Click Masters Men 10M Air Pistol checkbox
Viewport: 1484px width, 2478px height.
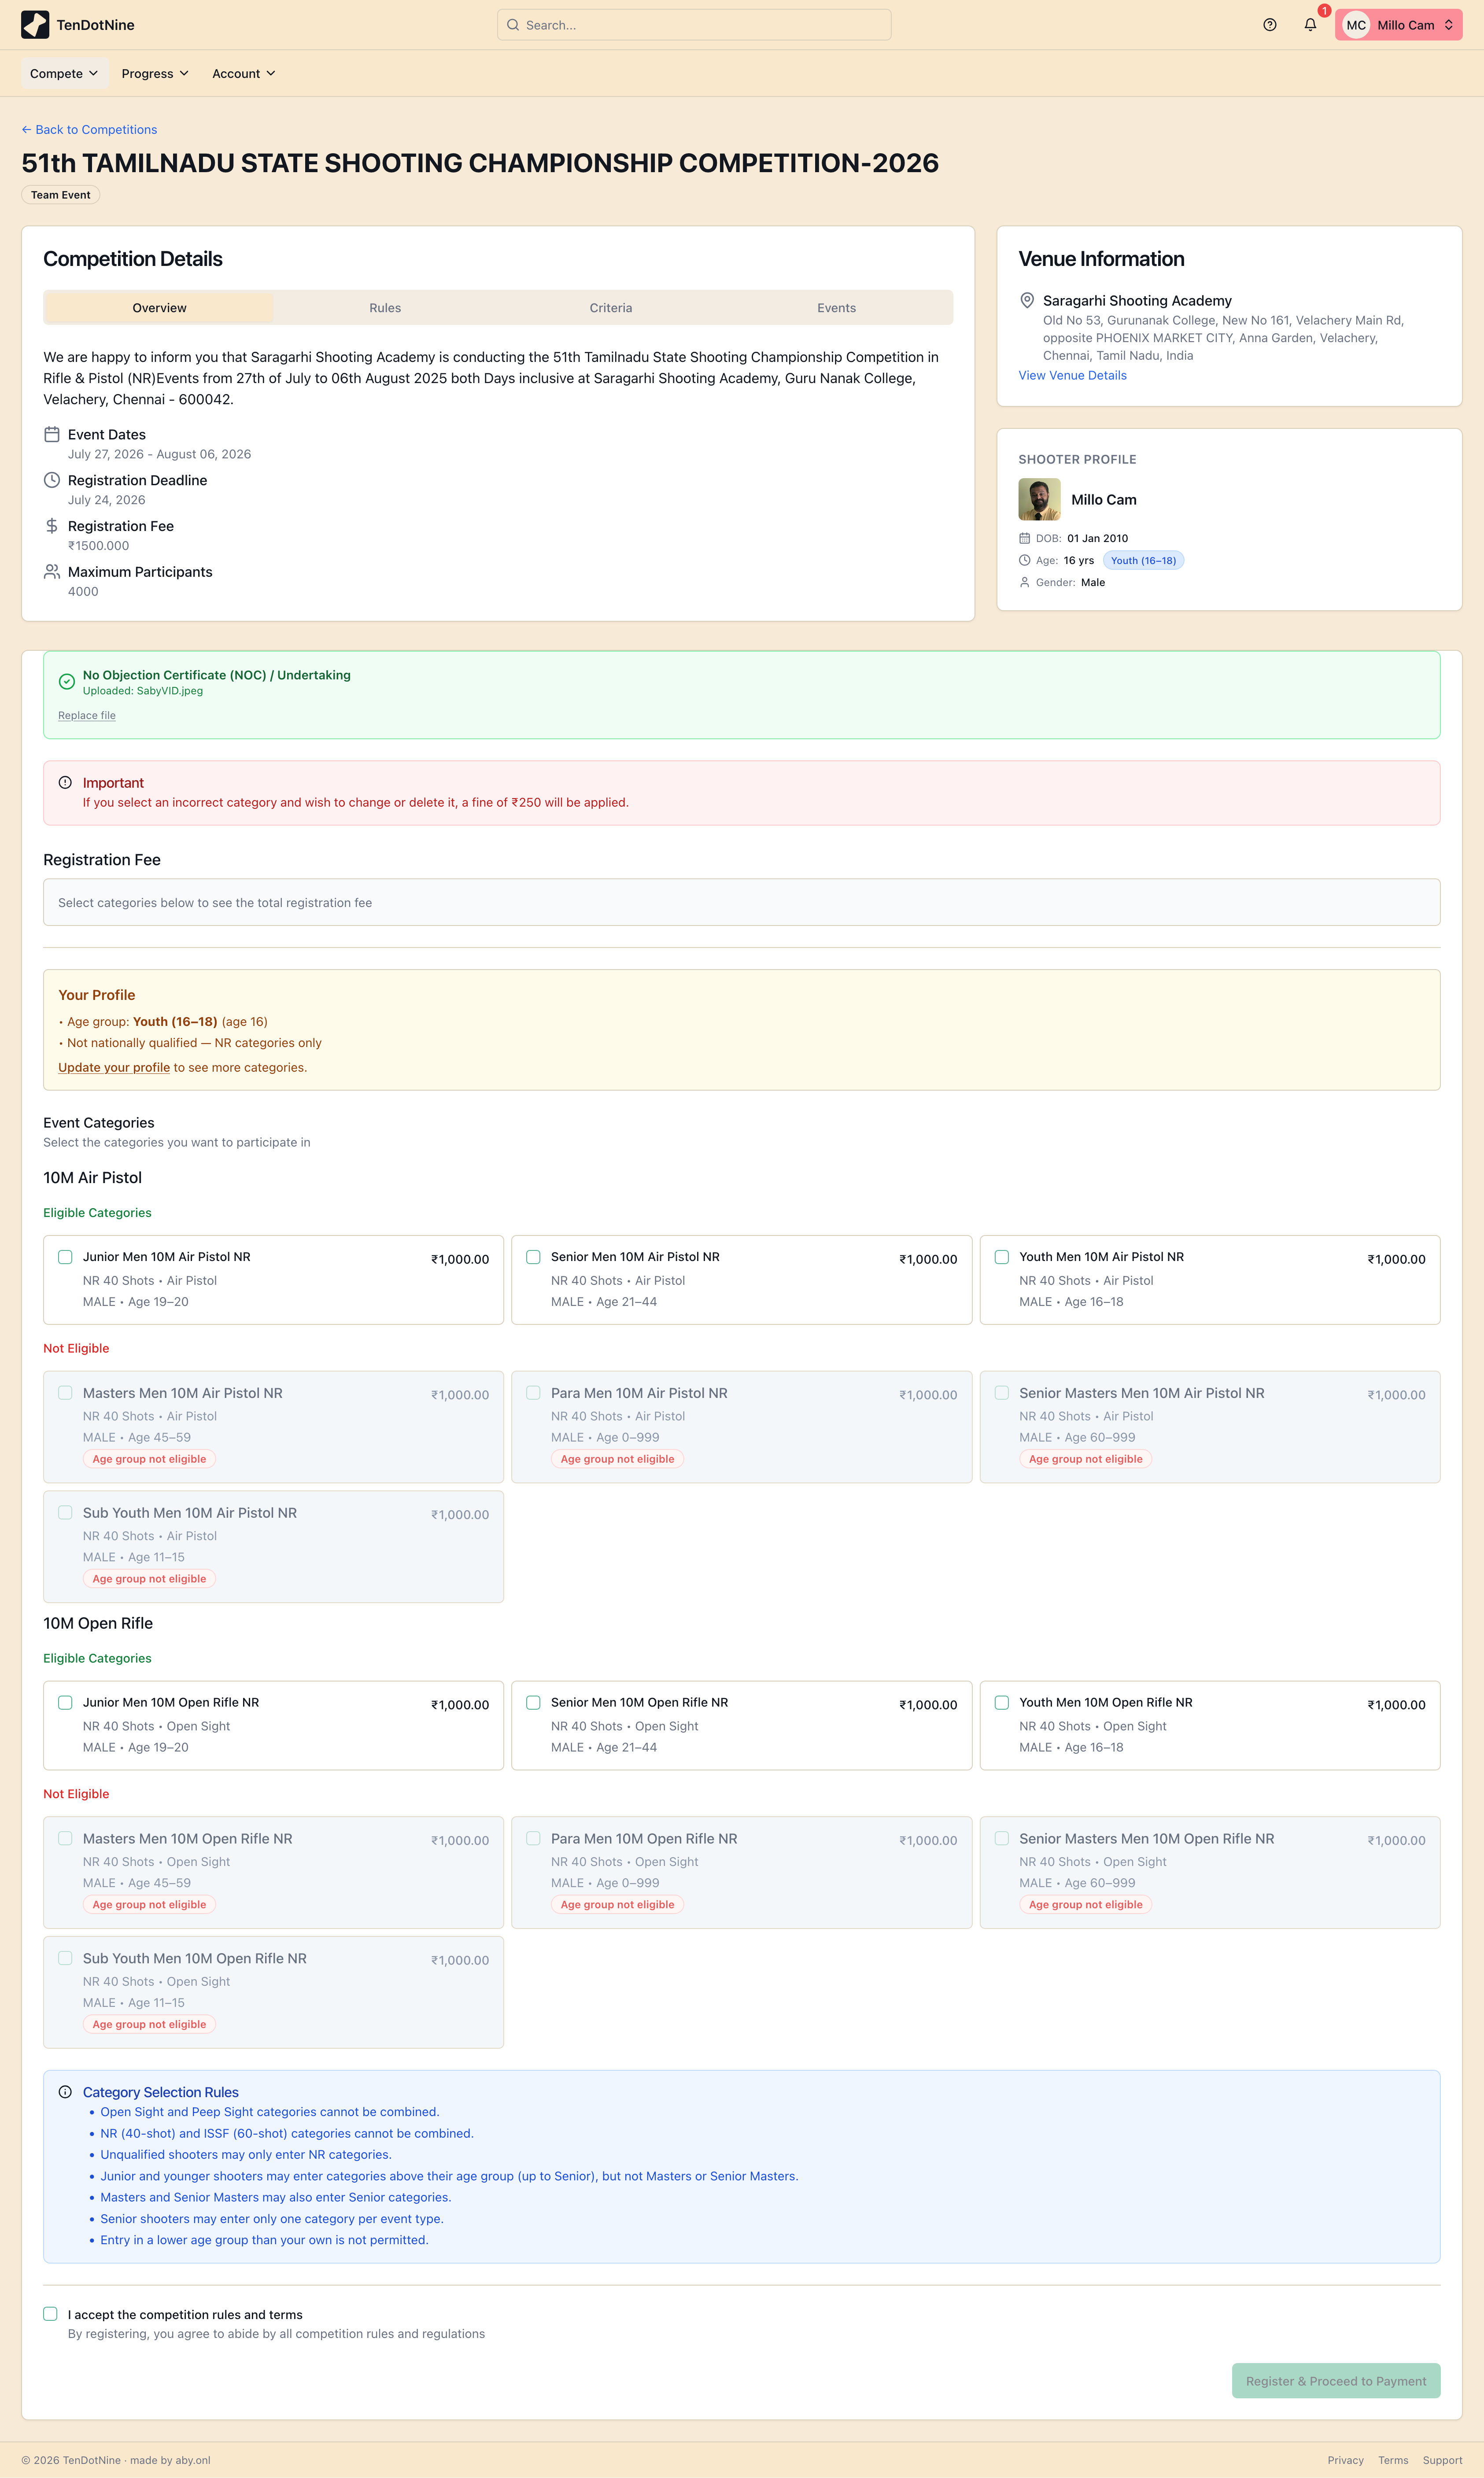click(65, 1392)
